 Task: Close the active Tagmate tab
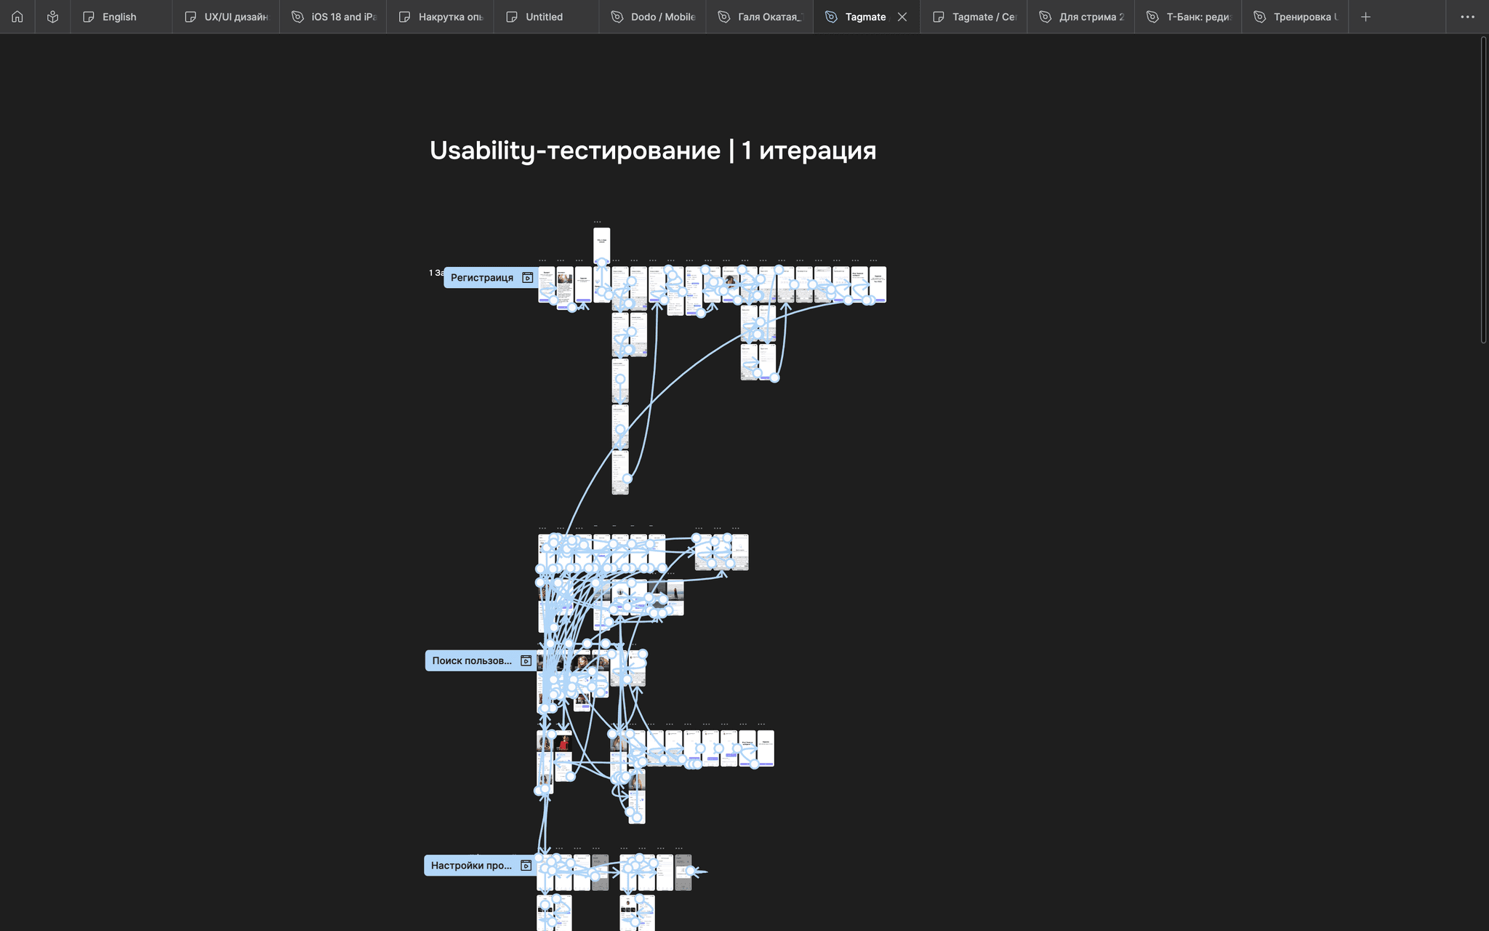point(902,17)
